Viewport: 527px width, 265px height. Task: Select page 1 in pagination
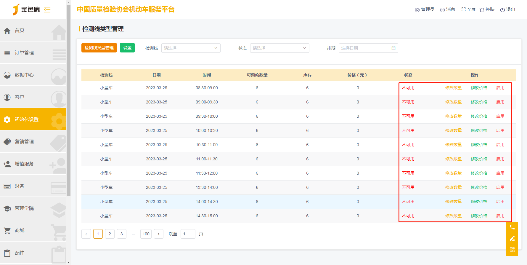(98, 234)
